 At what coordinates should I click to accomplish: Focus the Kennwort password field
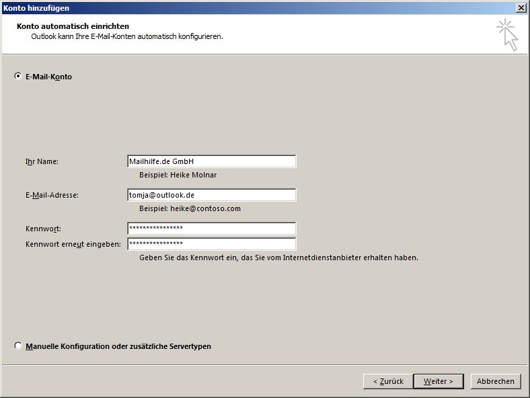[x=212, y=229]
